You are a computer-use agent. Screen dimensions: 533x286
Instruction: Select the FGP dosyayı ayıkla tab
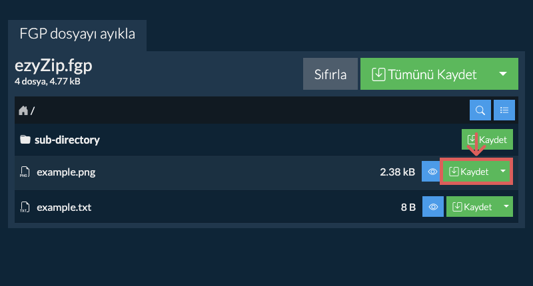point(77,34)
